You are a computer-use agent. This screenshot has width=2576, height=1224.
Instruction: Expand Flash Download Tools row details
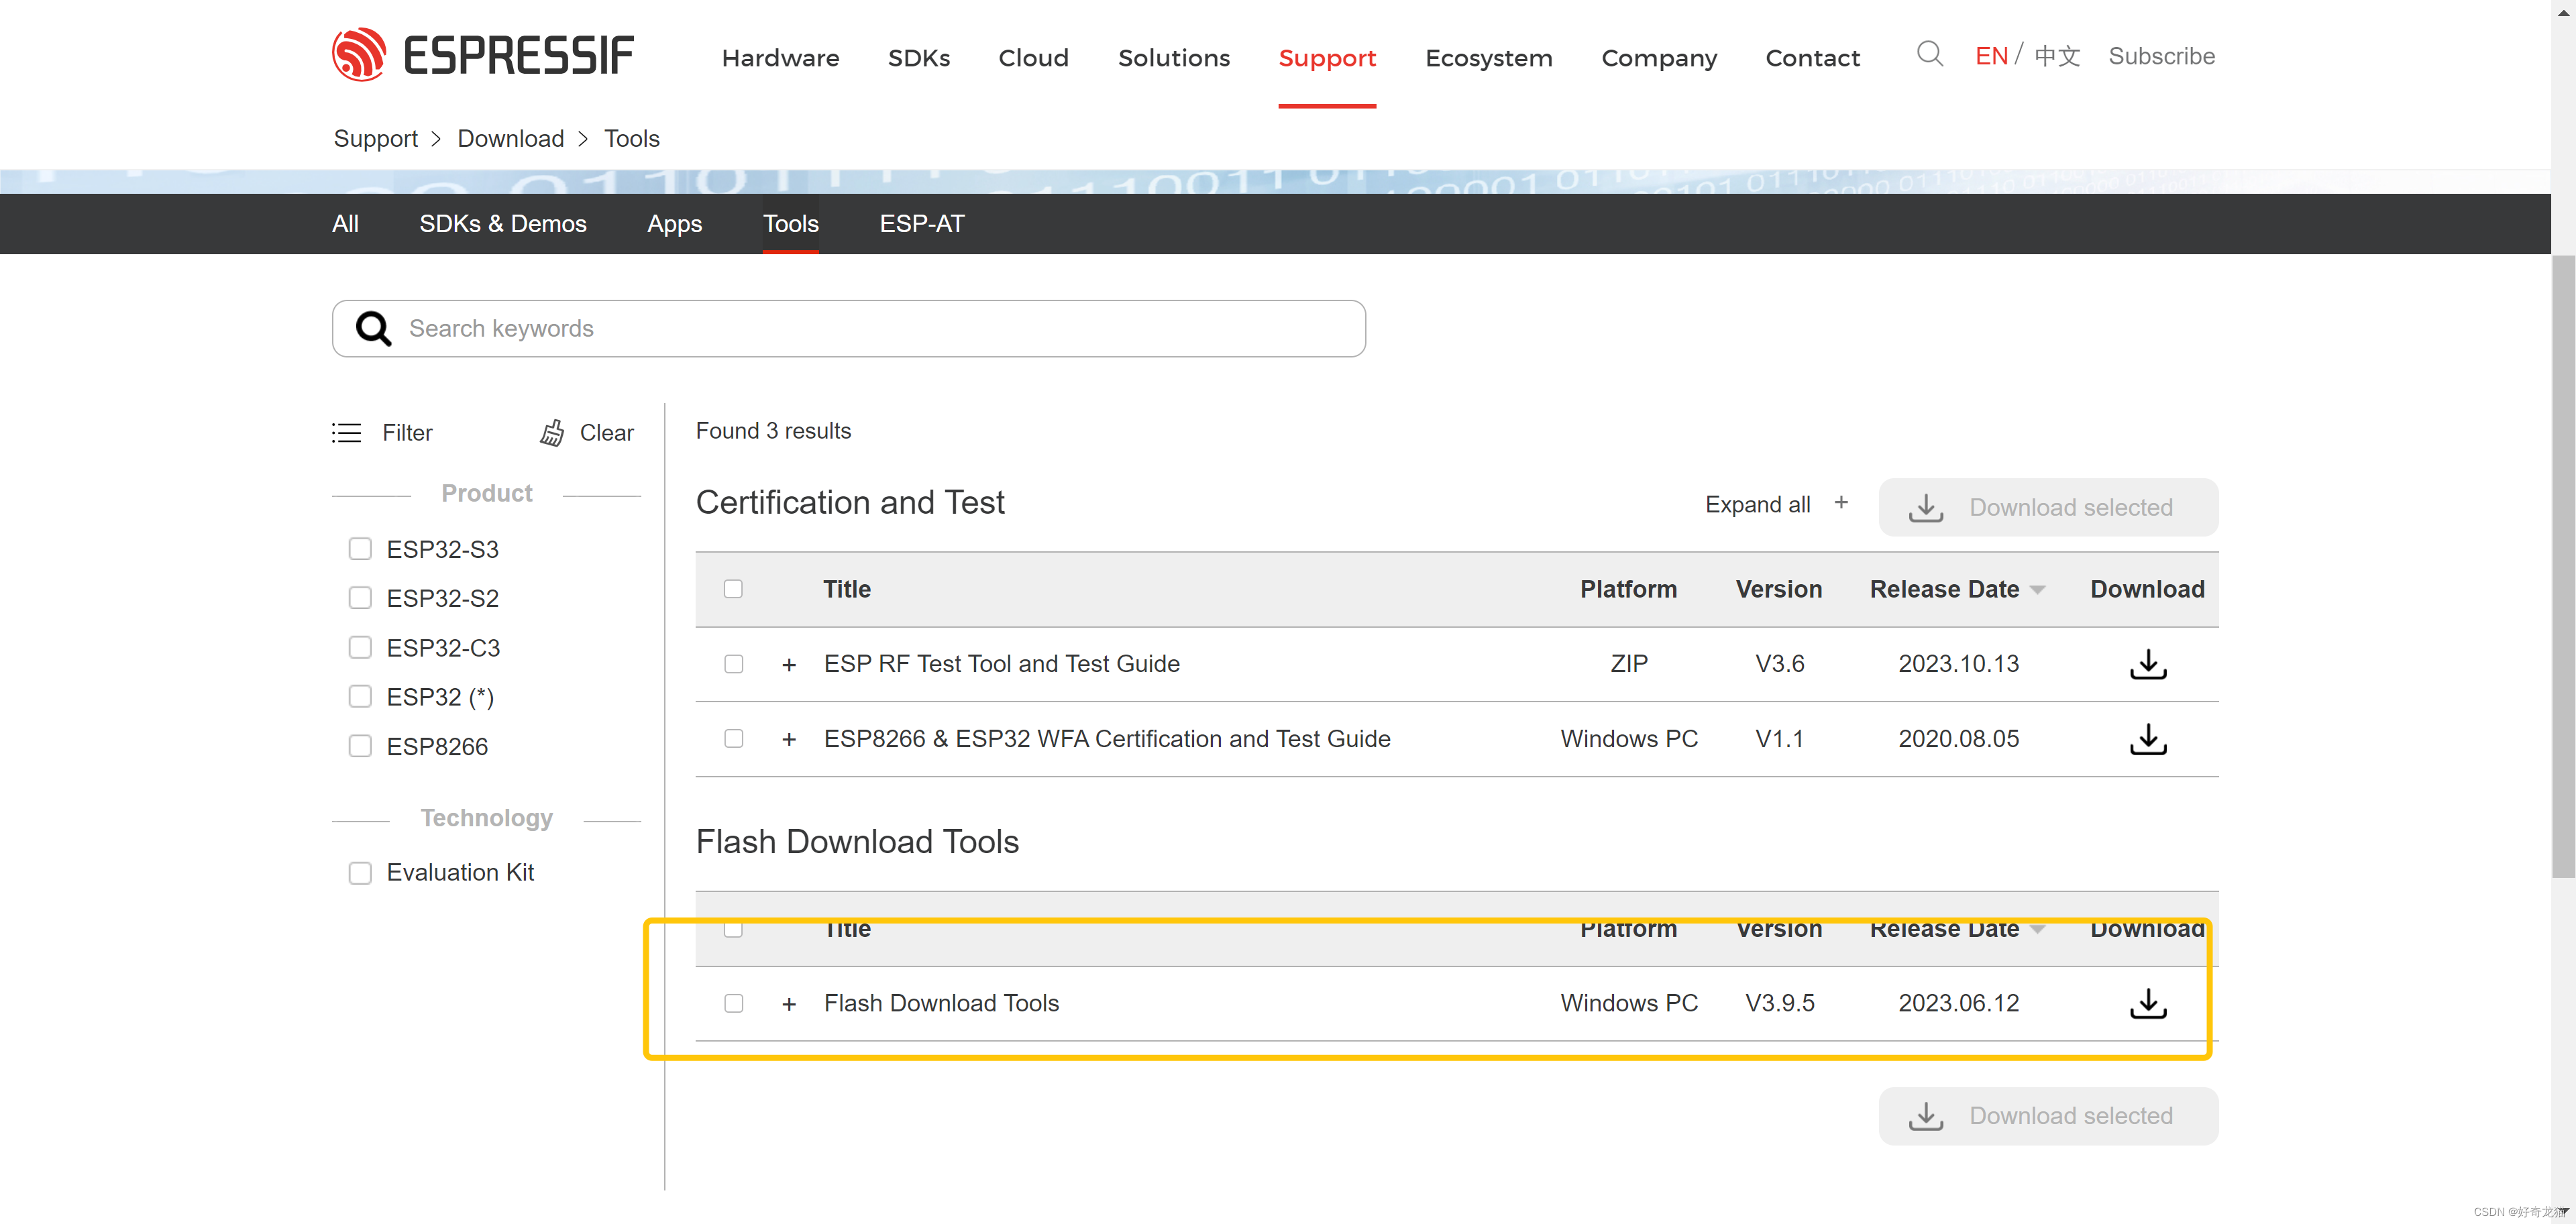[789, 1004]
